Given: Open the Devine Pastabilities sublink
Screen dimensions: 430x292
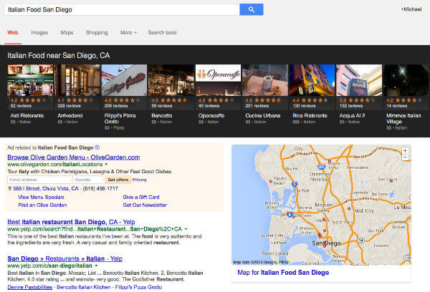Looking at the screenshot, I should (30, 287).
